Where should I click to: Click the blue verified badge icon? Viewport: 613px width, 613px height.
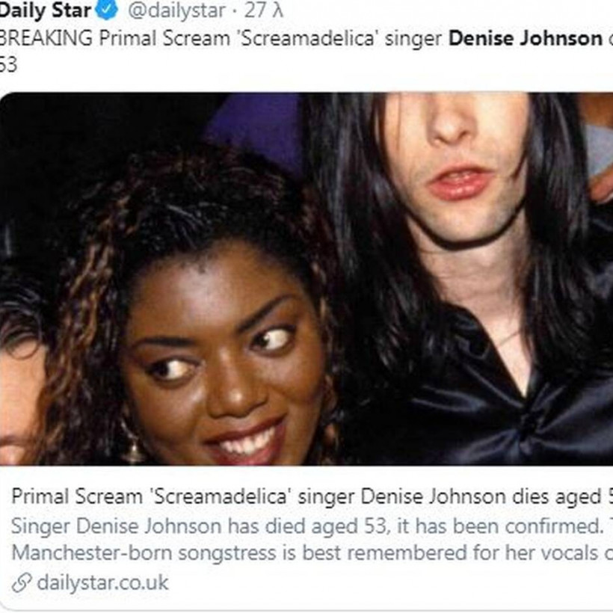pyautogui.click(x=106, y=10)
